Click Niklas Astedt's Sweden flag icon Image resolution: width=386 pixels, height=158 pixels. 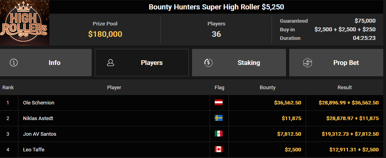tap(219, 118)
